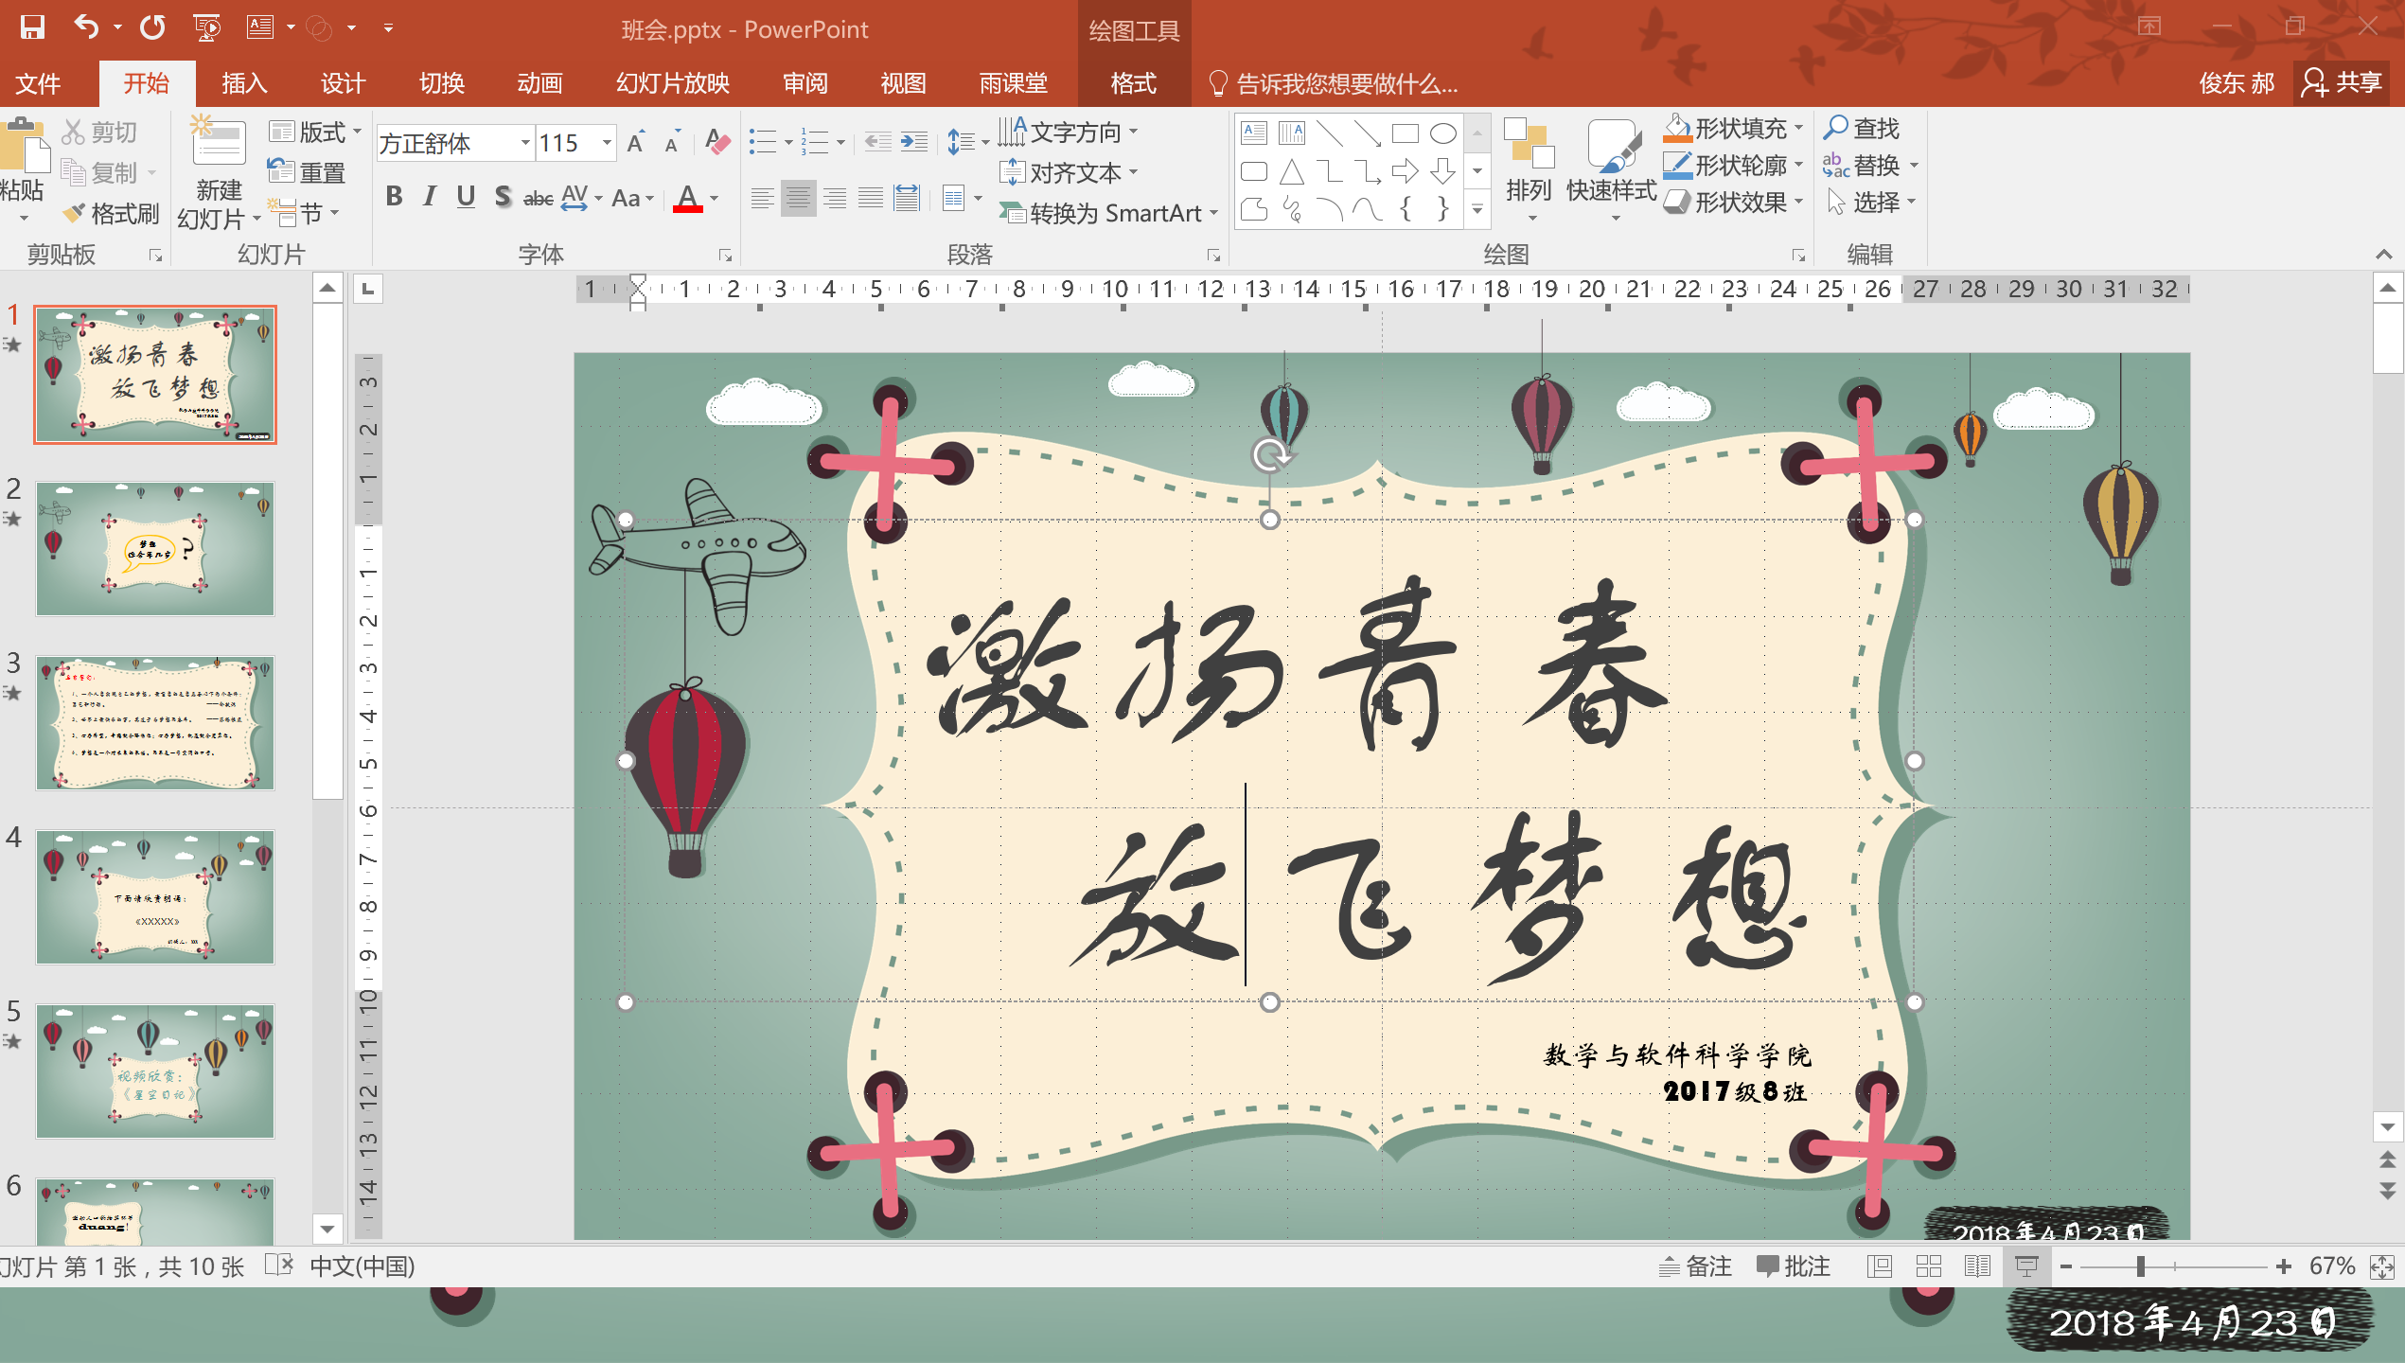Switch to slide sorter view icon
Viewport: 2405px width, 1363px height.
coord(1928,1266)
